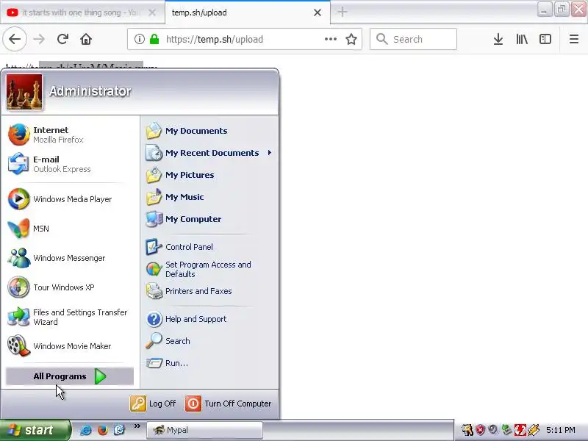588x441 pixels.
Task: Open Search from Start menu
Action: click(x=209, y=341)
